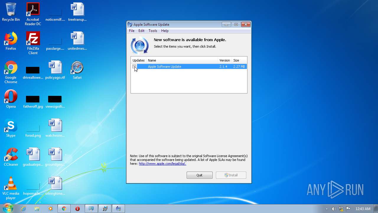Sort updates by Size column header
378x213 pixels.
point(239,60)
